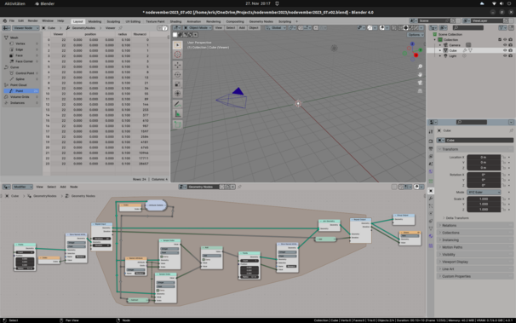This screenshot has height=323, width=516.
Task: Expand the Delta Transform subpanel
Action: pos(456,218)
